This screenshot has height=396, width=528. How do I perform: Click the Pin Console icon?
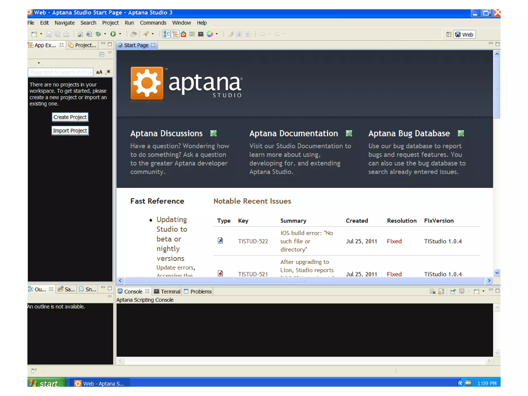(x=453, y=291)
